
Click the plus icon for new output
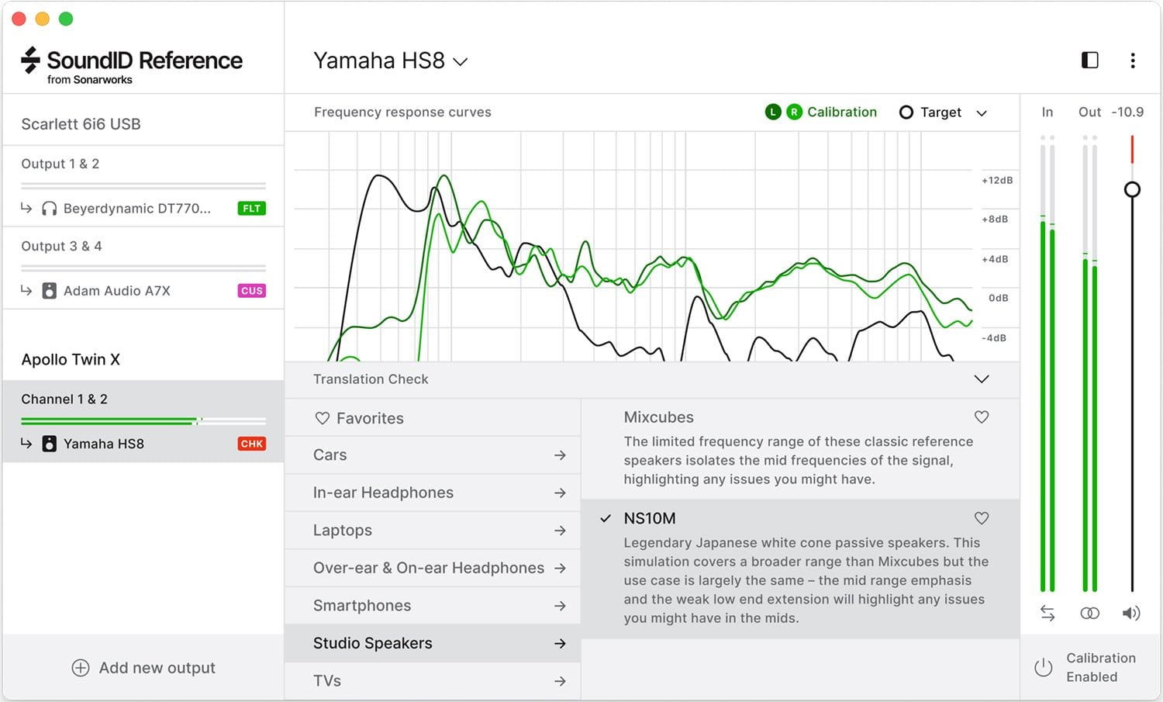pos(81,668)
